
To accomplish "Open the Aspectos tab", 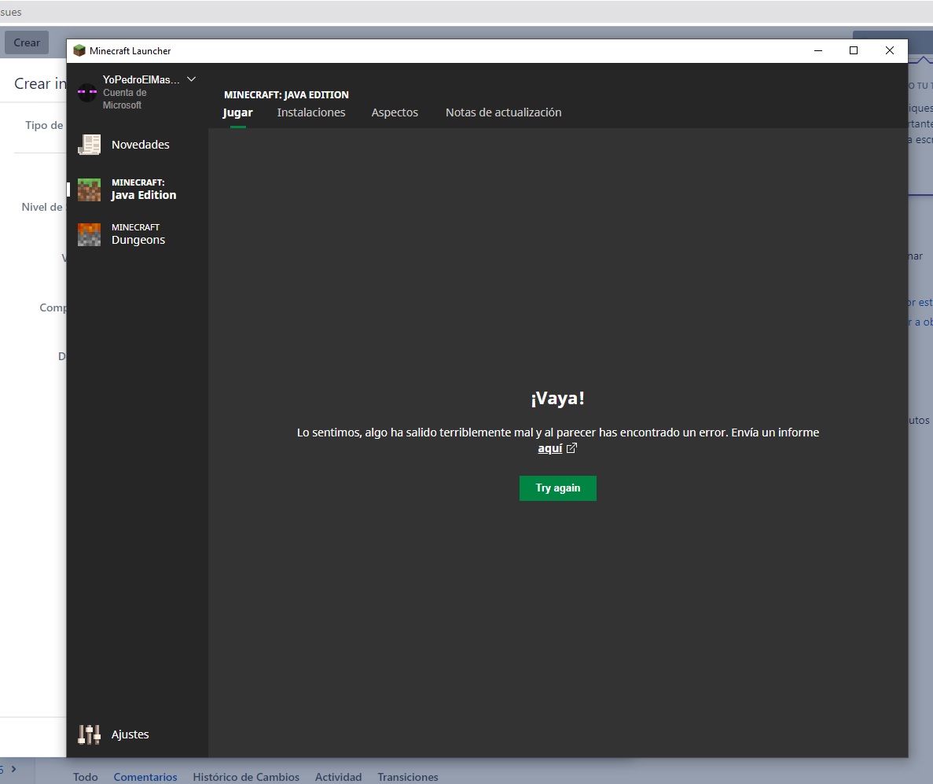I will coord(395,112).
